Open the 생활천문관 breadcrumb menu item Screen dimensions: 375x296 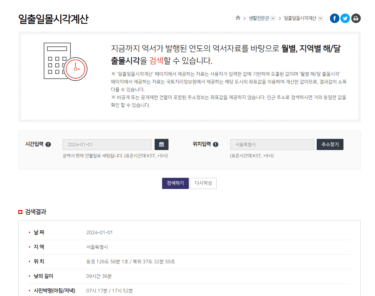[260, 18]
